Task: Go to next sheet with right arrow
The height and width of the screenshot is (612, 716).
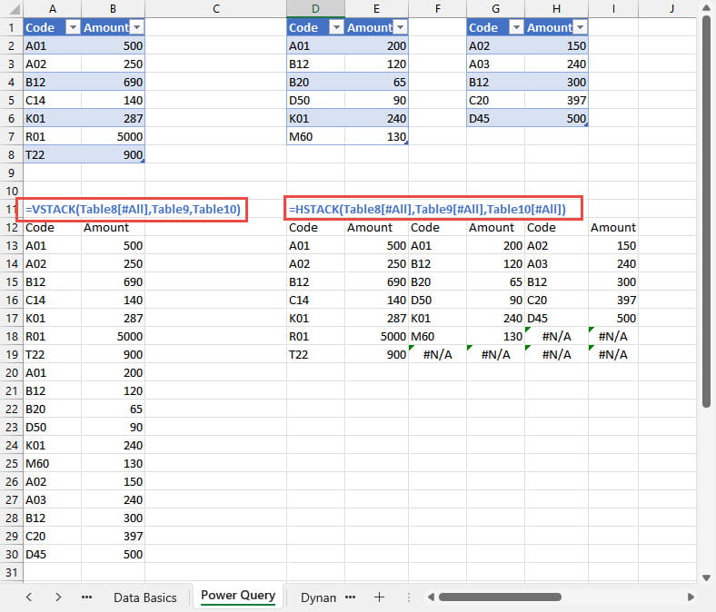Action: point(58,597)
